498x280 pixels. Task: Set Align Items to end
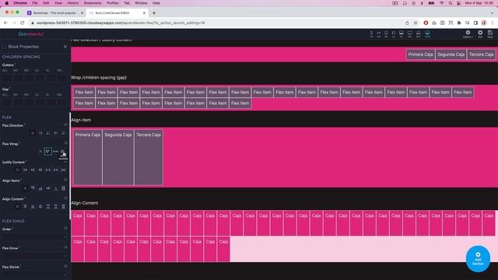pos(40,188)
